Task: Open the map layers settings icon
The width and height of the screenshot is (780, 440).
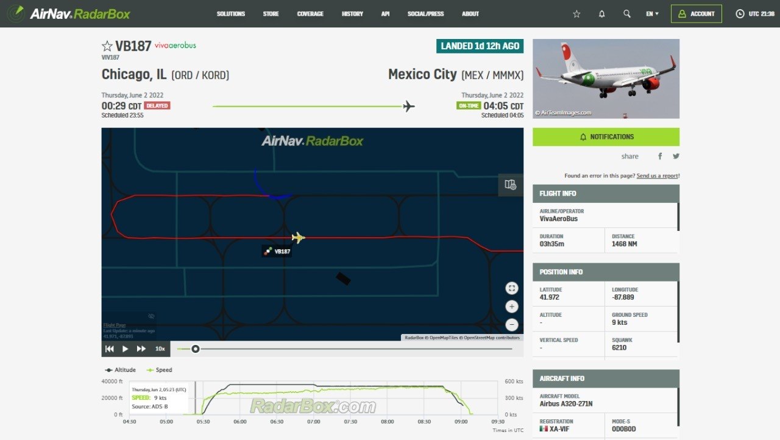Action: 511,185
